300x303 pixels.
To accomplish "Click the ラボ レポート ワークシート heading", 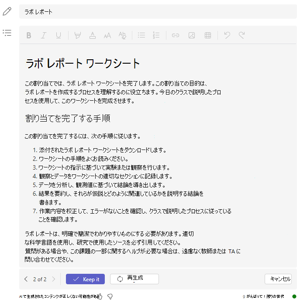I will (83, 64).
